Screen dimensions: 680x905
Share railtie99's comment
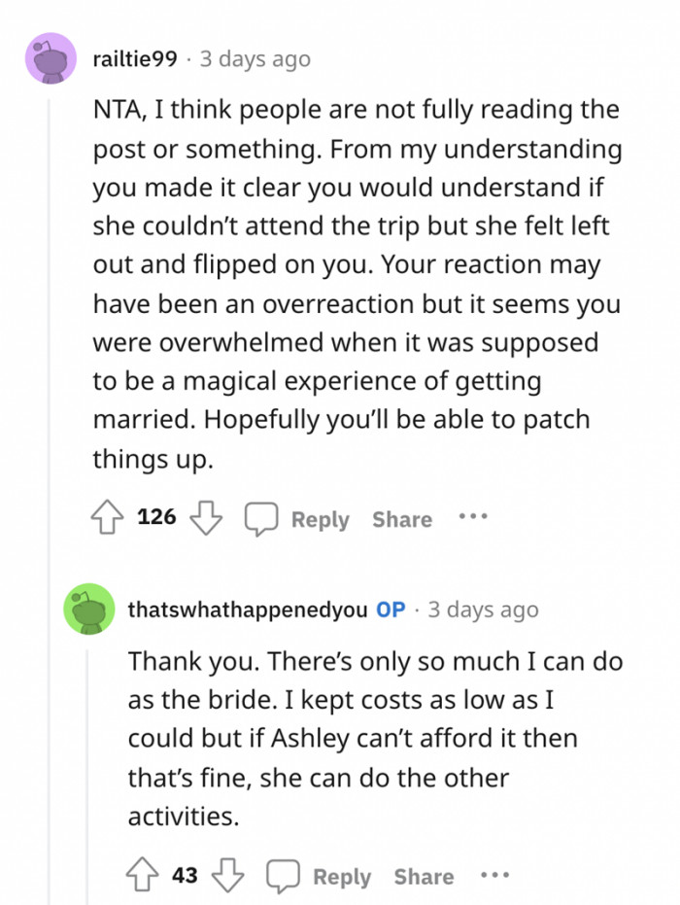pos(401,518)
